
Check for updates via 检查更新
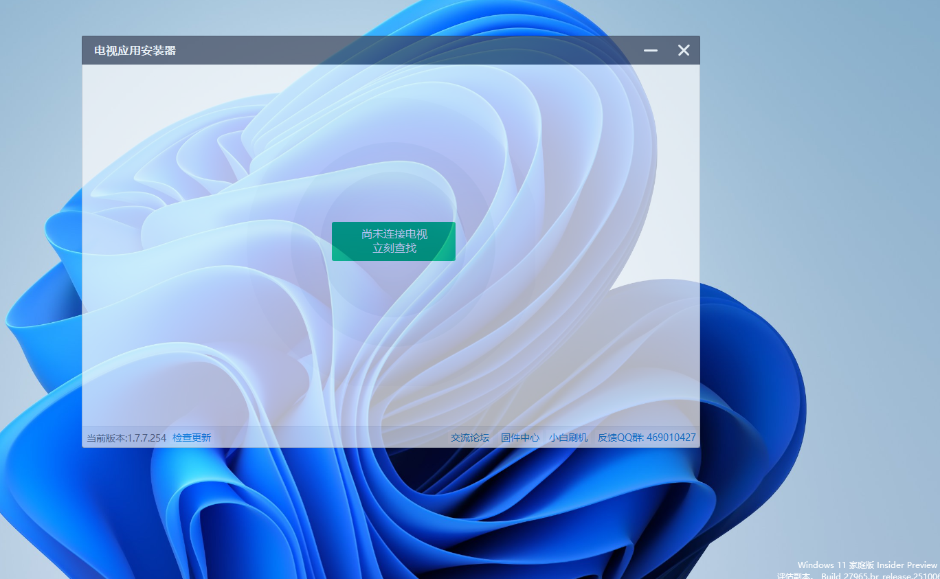(192, 438)
